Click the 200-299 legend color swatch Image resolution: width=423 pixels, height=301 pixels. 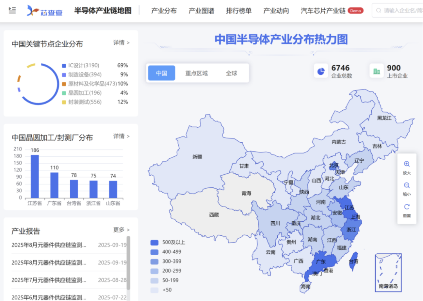(x=154, y=271)
